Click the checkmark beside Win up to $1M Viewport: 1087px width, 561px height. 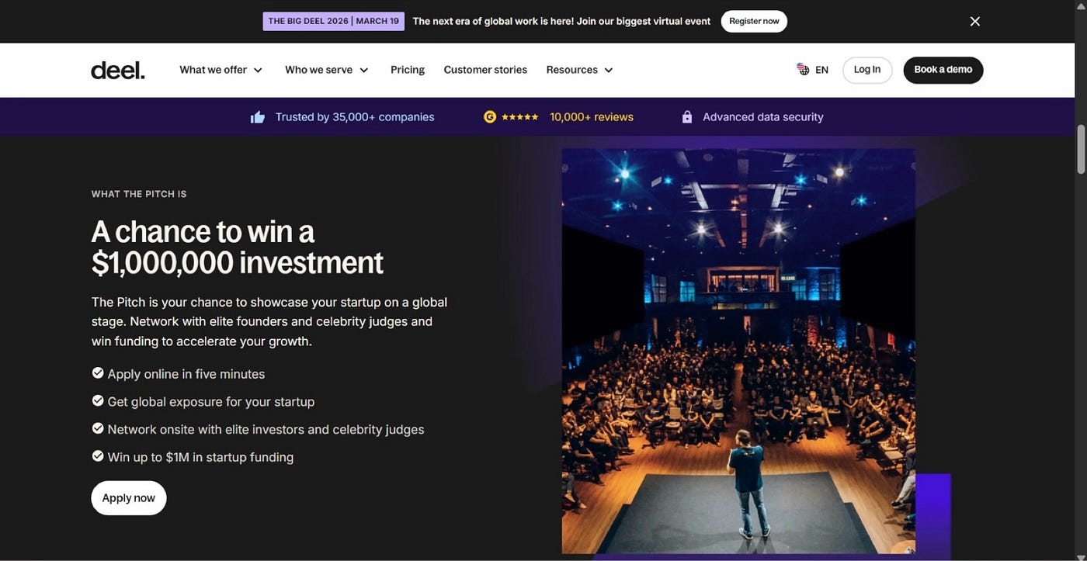[x=98, y=456]
